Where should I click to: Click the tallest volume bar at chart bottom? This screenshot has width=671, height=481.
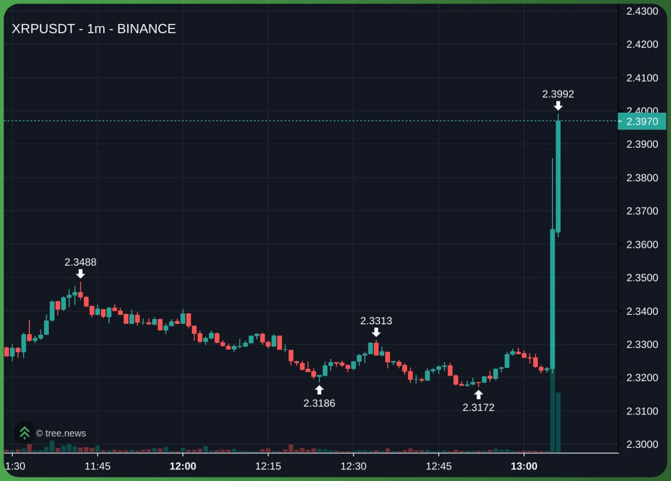[x=553, y=412]
